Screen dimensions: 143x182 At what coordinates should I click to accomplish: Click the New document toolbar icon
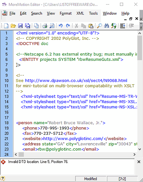(x=6, y=26)
